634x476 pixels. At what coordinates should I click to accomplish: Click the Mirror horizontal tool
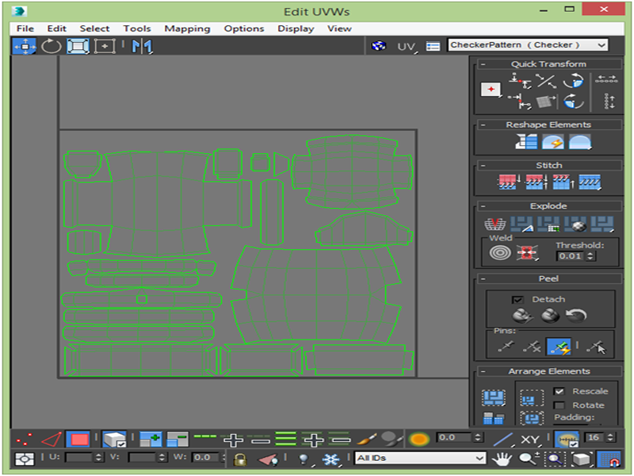142,46
